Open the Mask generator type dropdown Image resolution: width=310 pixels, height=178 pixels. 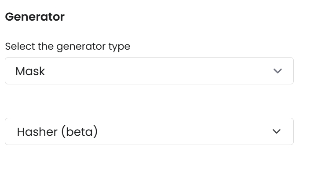pyautogui.click(x=149, y=71)
